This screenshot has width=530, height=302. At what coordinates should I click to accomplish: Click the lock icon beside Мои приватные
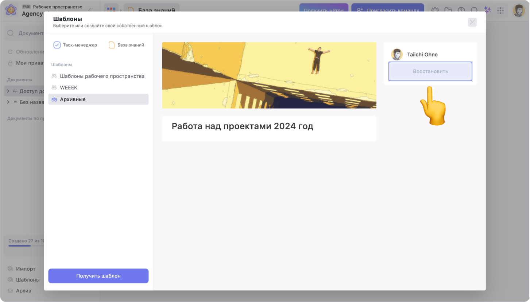pos(10,63)
